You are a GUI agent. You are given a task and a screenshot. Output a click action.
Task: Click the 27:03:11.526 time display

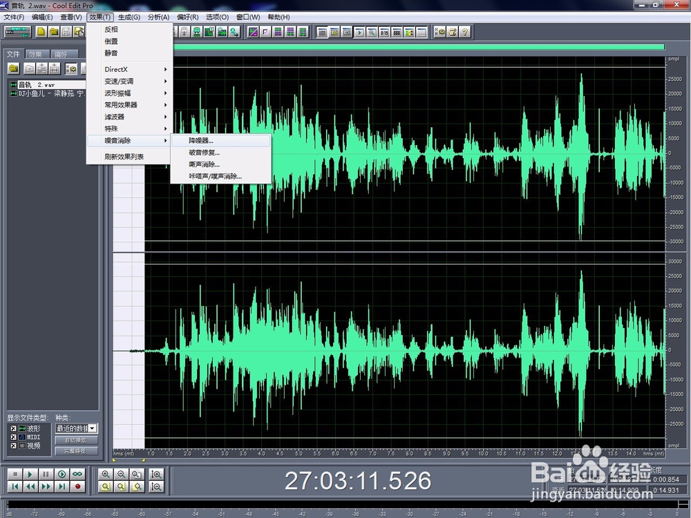point(358,481)
